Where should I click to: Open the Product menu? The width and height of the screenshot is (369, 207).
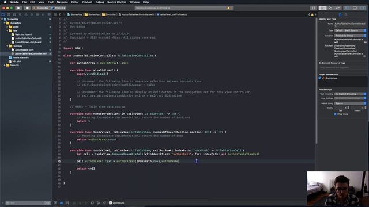pos(87,2)
